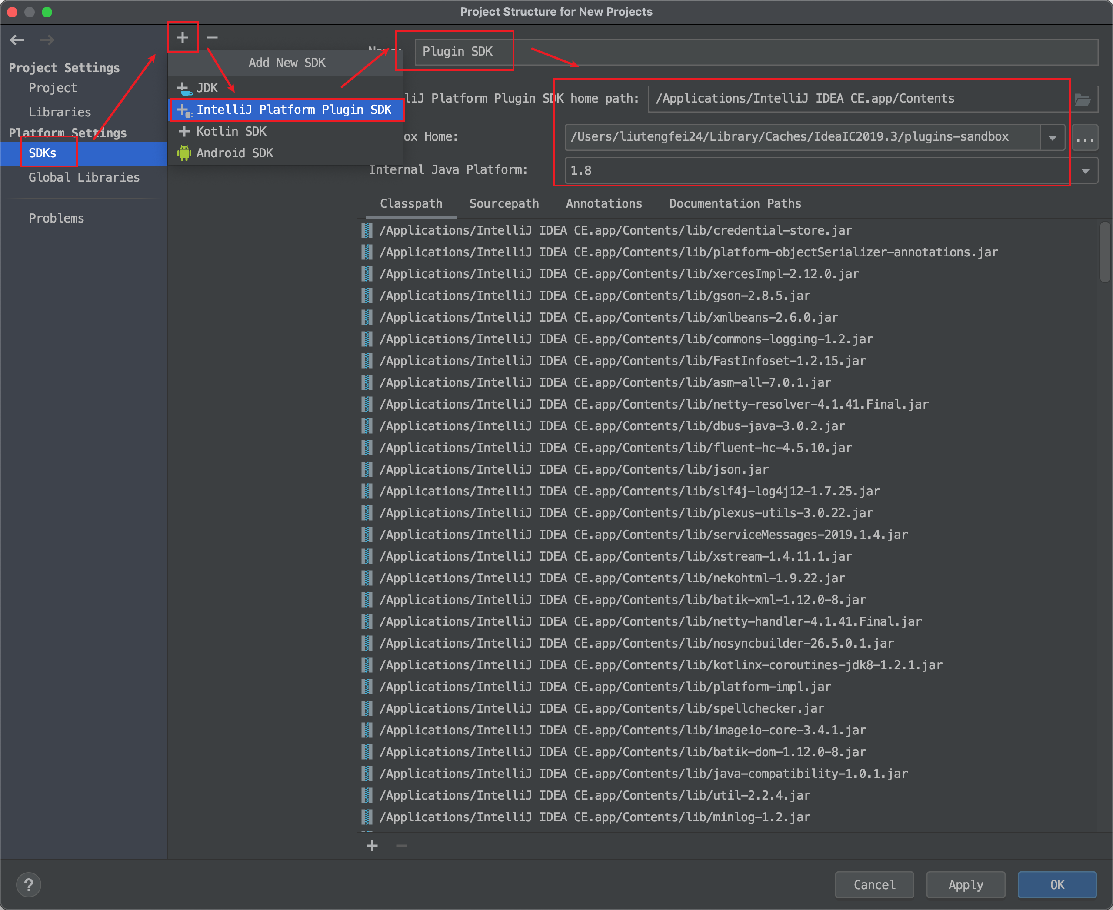Viewport: 1113px width, 910px height.
Task: Click jar icon beside gson-2.8.5.jar
Action: 367,296
